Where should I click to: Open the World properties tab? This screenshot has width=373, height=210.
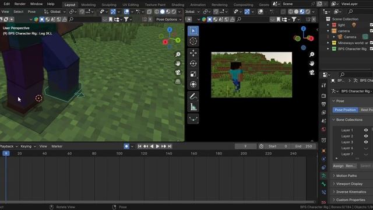click(324, 129)
